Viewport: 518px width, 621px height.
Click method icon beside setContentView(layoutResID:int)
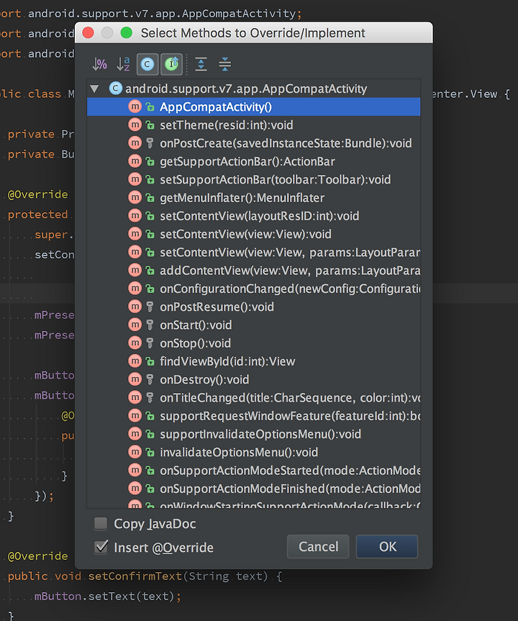click(x=135, y=216)
